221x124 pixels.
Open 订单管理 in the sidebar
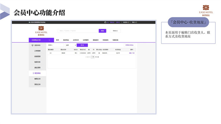pyautogui.click(x=37, y=51)
